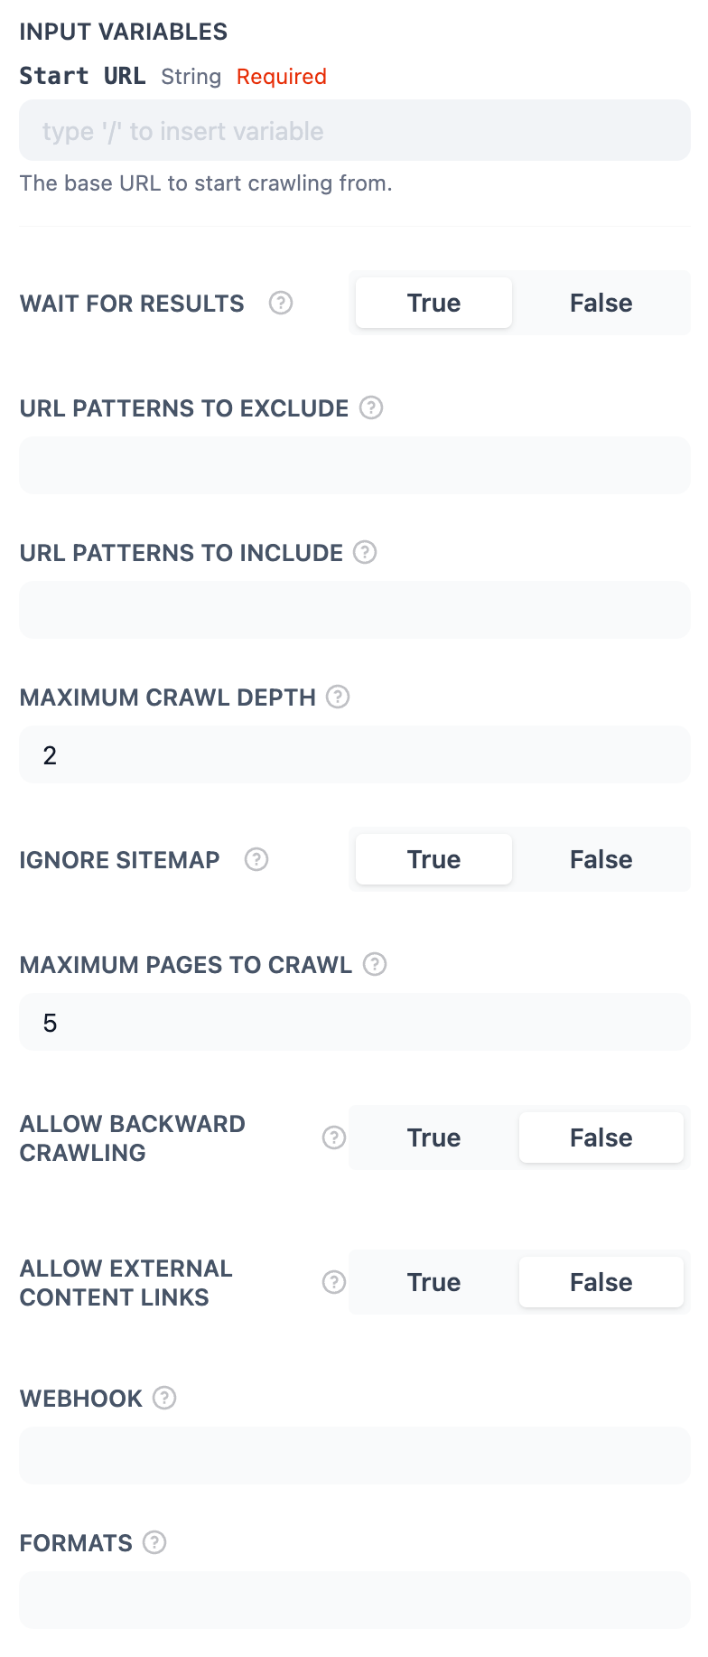The image size is (708, 1657).
Task: Show help for Maximum Pages To Crawl
Action: coord(375,964)
